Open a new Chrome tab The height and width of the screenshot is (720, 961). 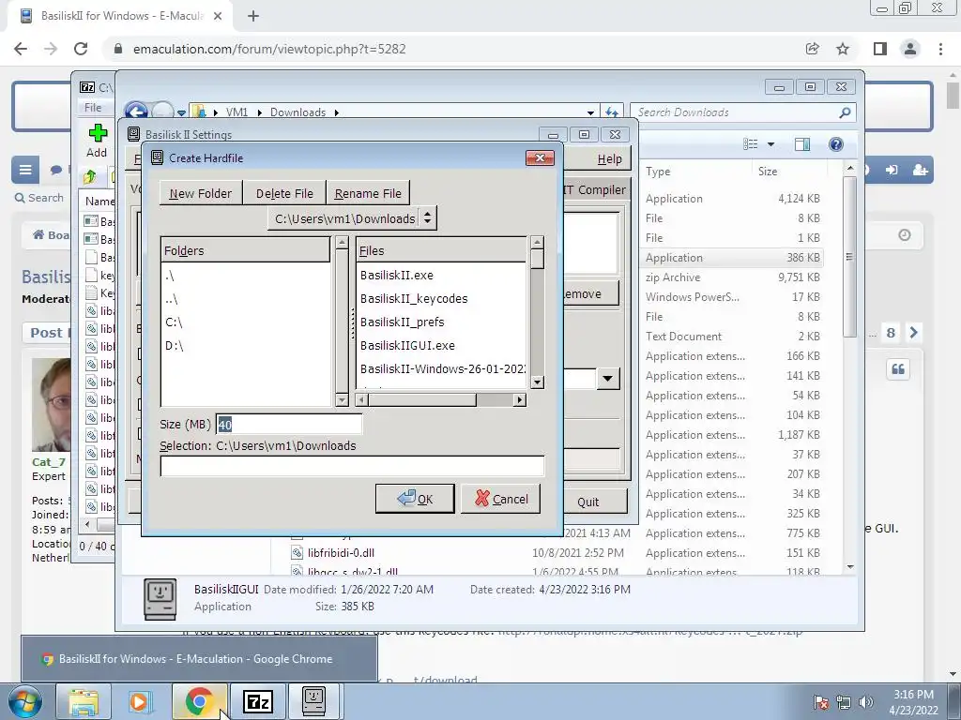pyautogui.click(x=253, y=16)
